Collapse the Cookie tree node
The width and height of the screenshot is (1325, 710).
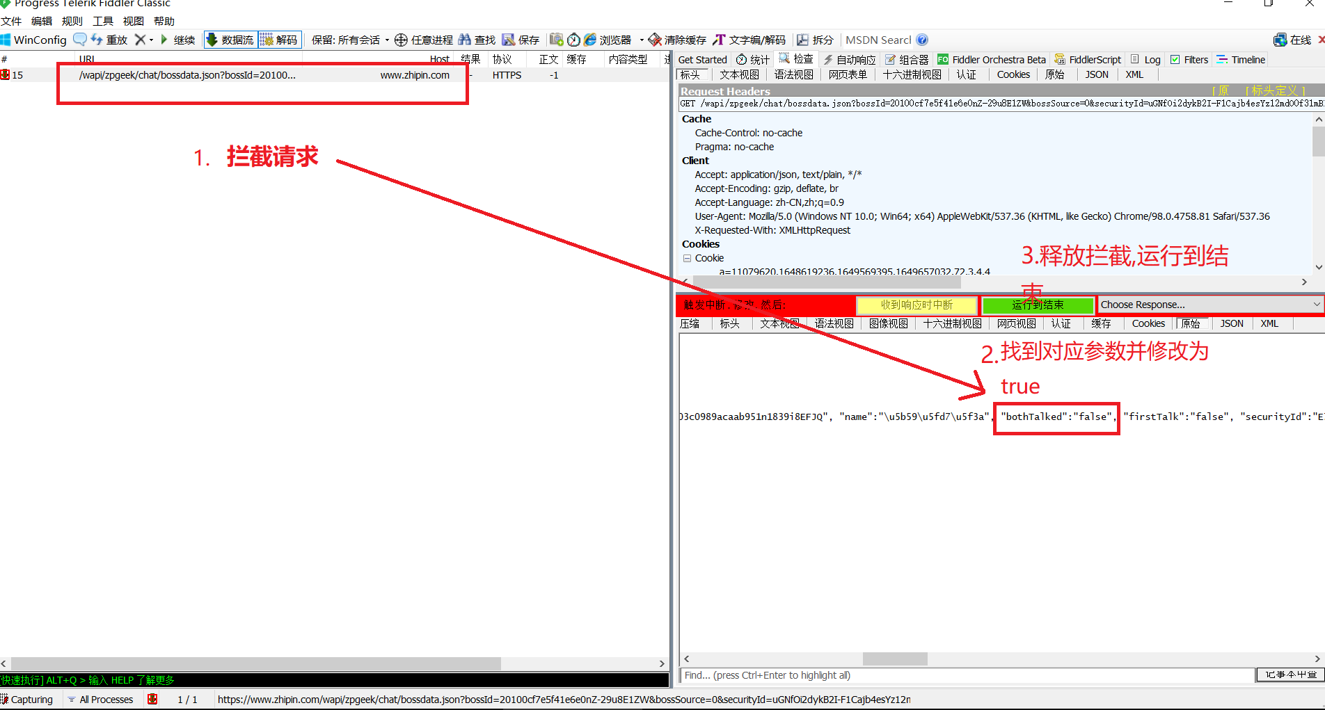[x=687, y=258]
